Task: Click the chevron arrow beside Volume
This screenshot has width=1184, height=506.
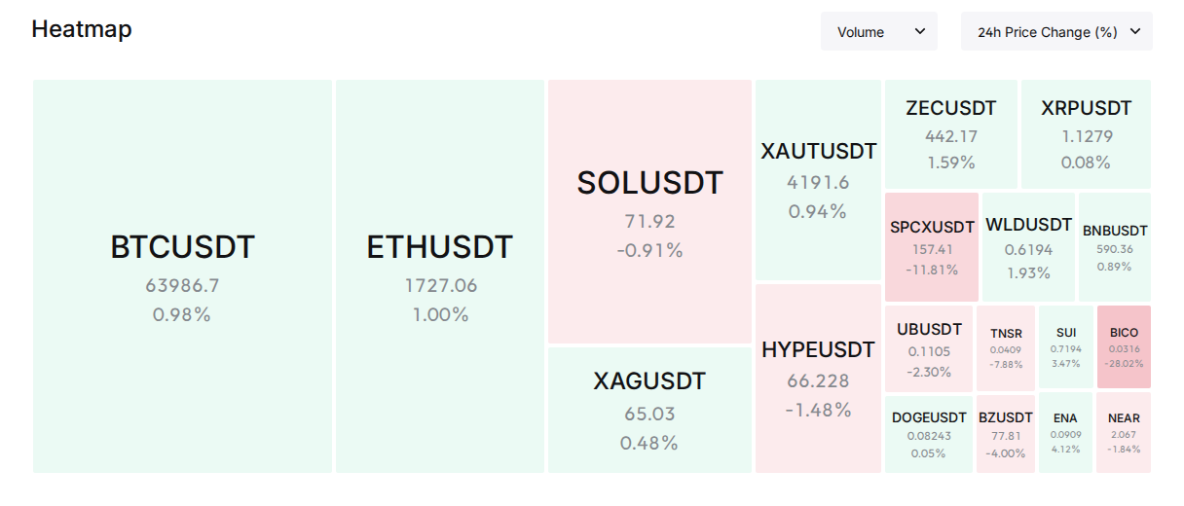Action: pos(919,31)
